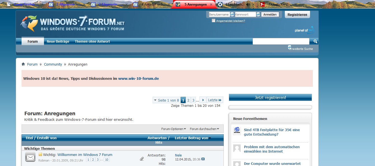Click Community breadcrumb link
Image resolution: width=375 pixels, height=166 pixels.
coord(53,64)
